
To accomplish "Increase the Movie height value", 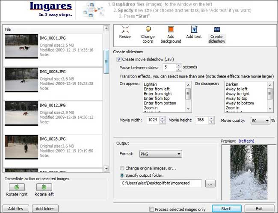I will [211, 118].
